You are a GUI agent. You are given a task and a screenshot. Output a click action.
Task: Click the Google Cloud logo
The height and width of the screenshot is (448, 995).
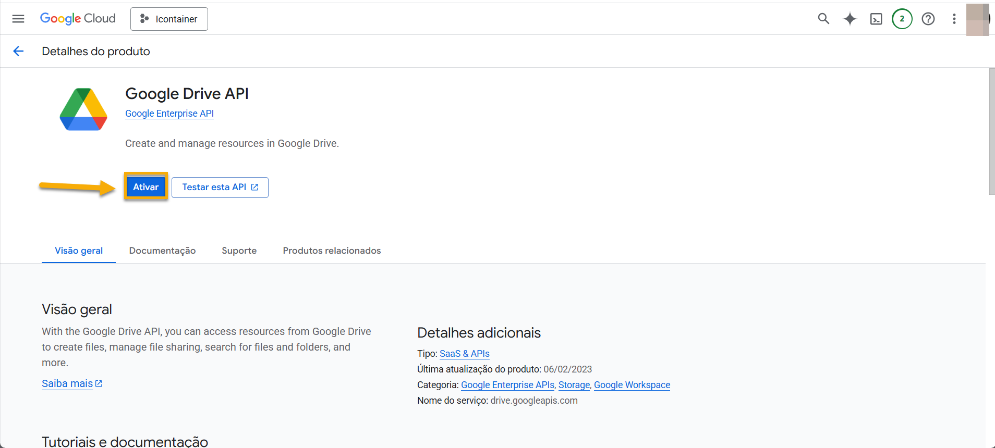pos(78,19)
